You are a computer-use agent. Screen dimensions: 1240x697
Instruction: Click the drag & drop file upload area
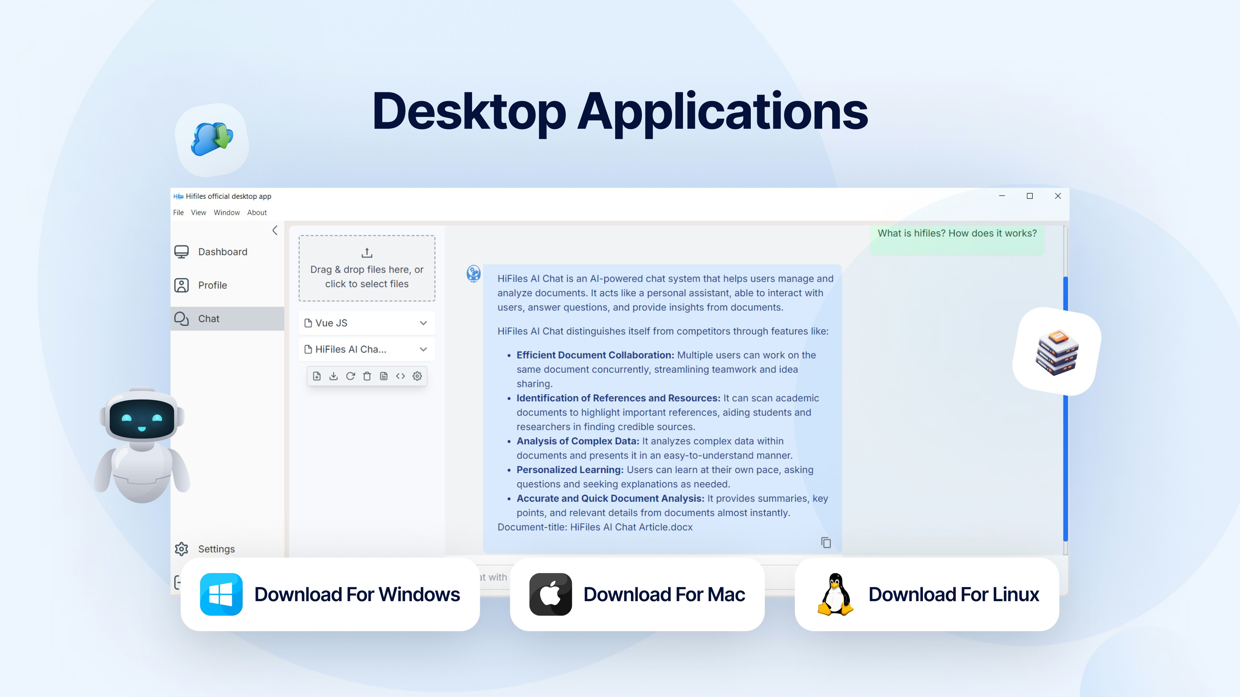(x=367, y=268)
